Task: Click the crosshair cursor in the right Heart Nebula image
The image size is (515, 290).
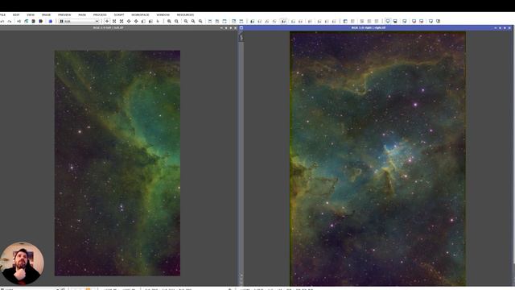Action: 356,89
